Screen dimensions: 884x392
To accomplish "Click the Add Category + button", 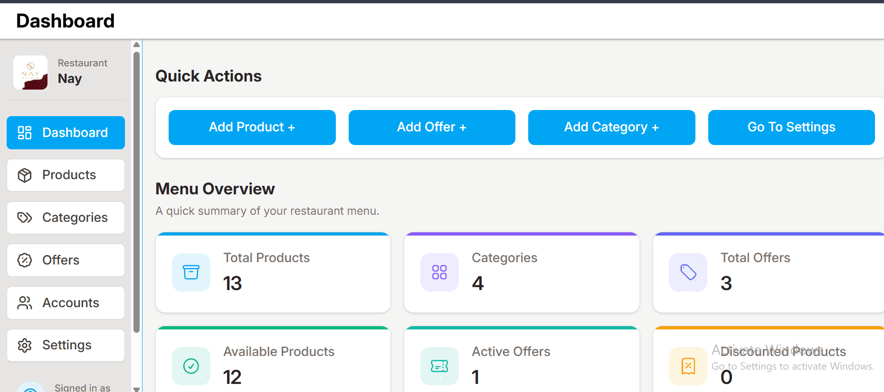I will click(x=612, y=128).
